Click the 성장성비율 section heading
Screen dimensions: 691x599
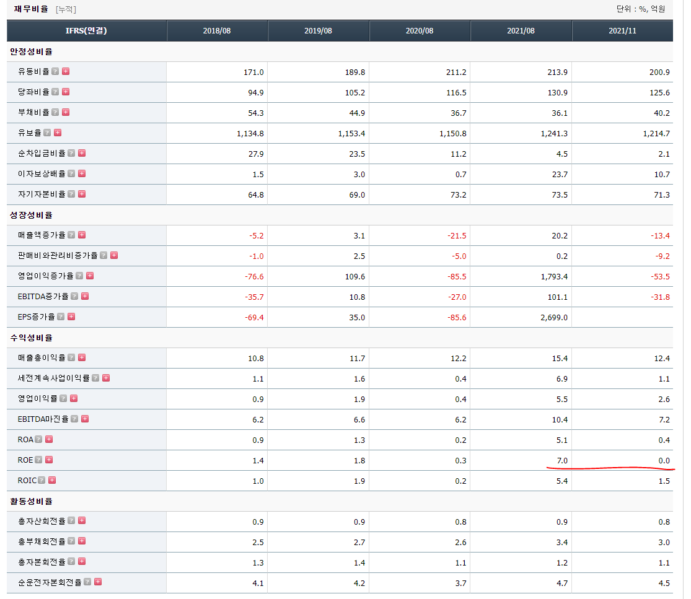[x=31, y=215]
